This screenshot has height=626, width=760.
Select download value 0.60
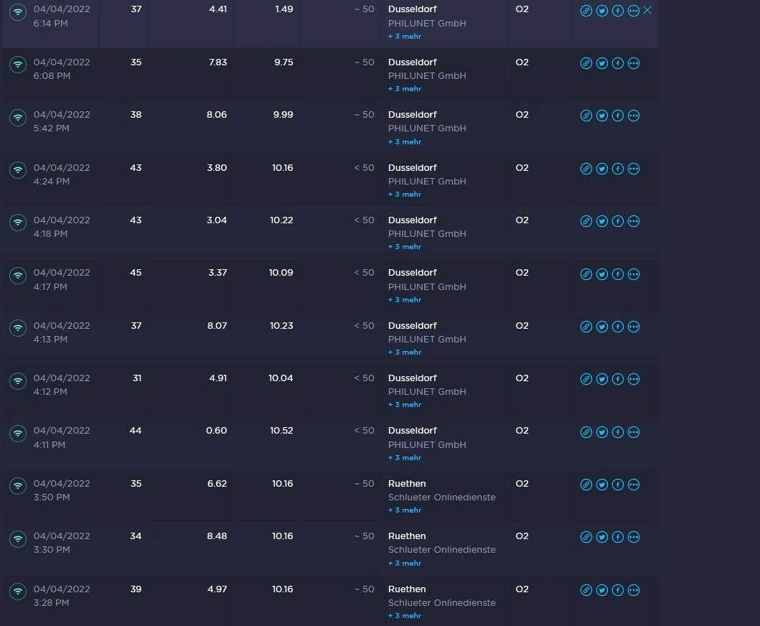coord(216,431)
